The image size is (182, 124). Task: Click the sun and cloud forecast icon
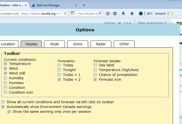[175, 13]
